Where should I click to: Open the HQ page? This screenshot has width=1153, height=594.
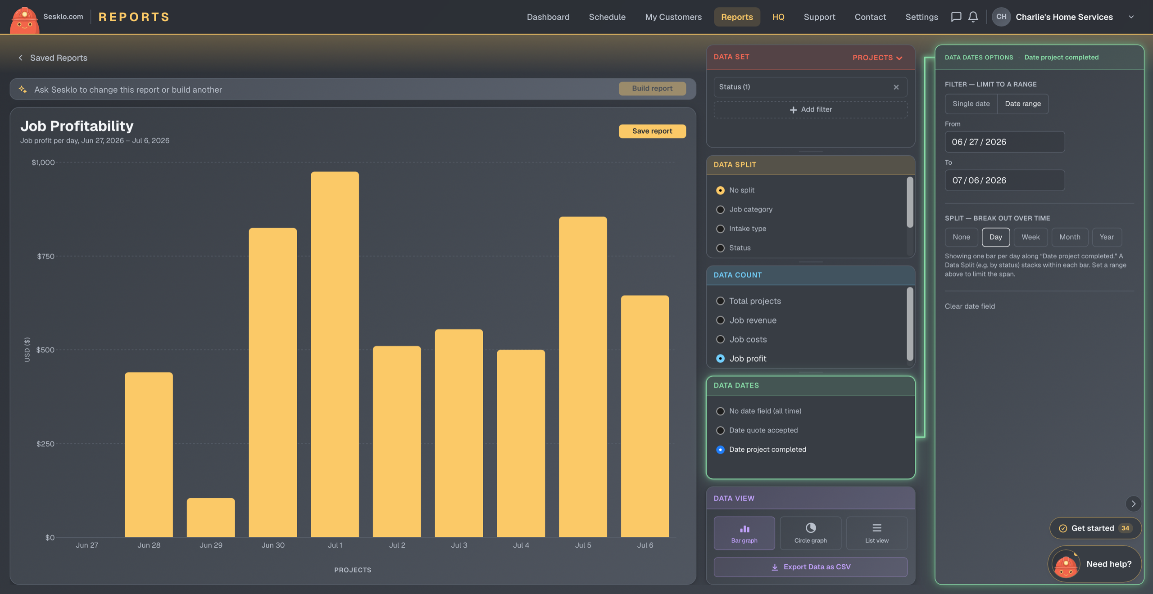click(x=778, y=17)
